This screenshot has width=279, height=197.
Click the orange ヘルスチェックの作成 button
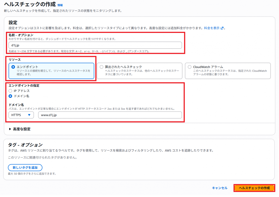(x=254, y=188)
